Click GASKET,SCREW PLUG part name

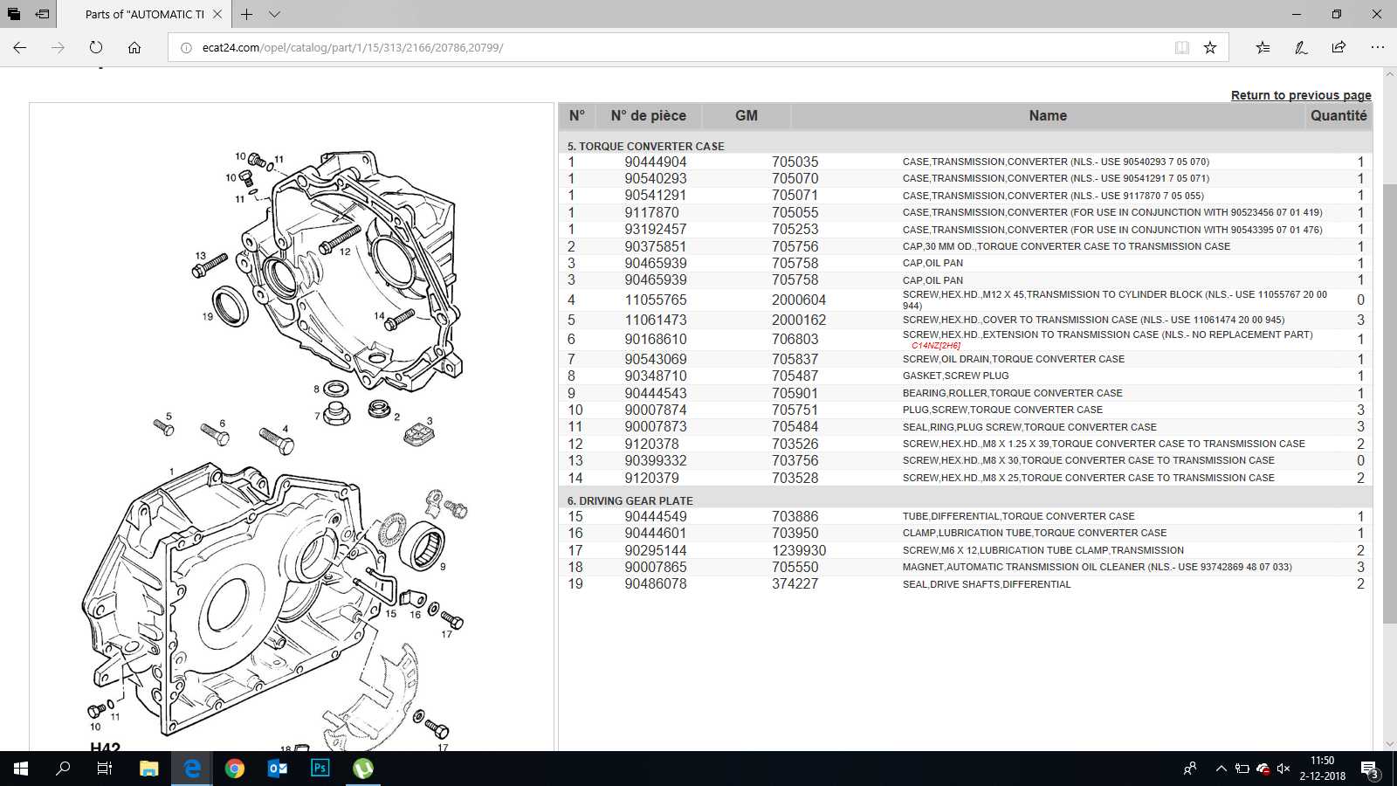point(955,376)
